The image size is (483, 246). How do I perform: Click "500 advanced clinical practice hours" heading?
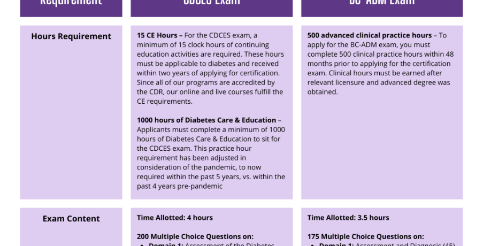coord(370,35)
